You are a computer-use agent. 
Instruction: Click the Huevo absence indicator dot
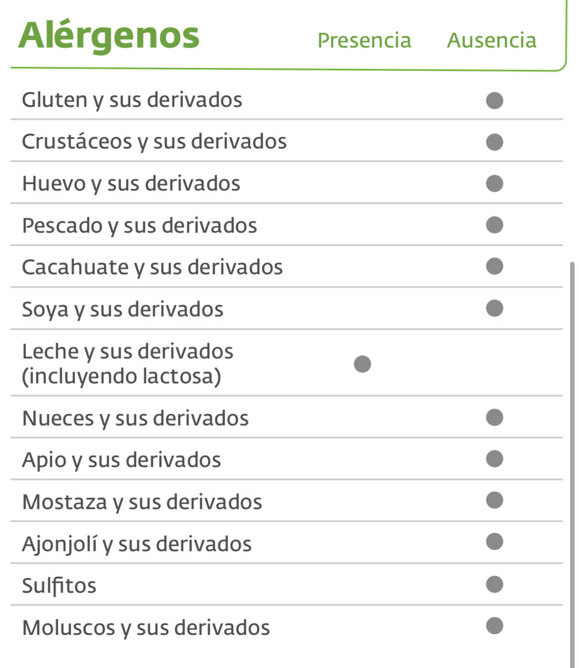point(494,184)
